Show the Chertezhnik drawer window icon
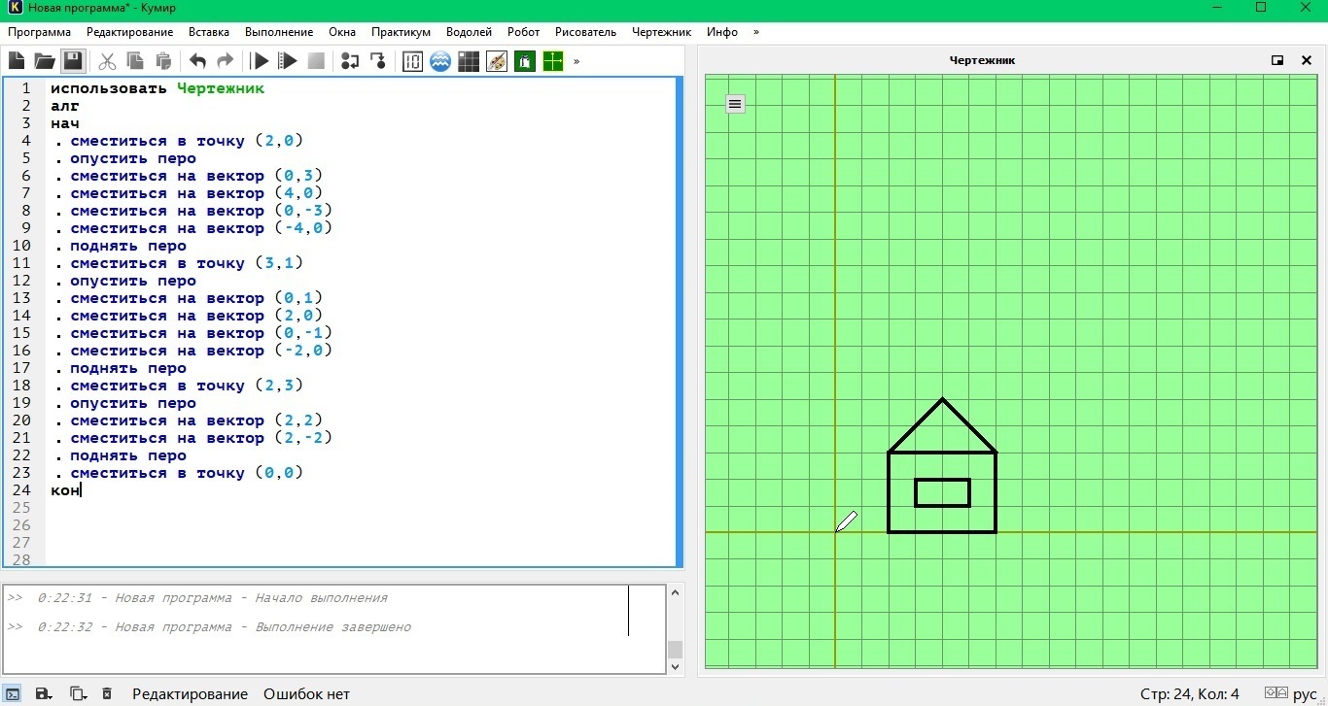Screen dimensions: 1328x706 [553, 61]
